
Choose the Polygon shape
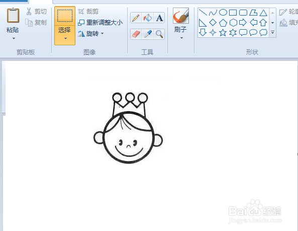point(253,13)
